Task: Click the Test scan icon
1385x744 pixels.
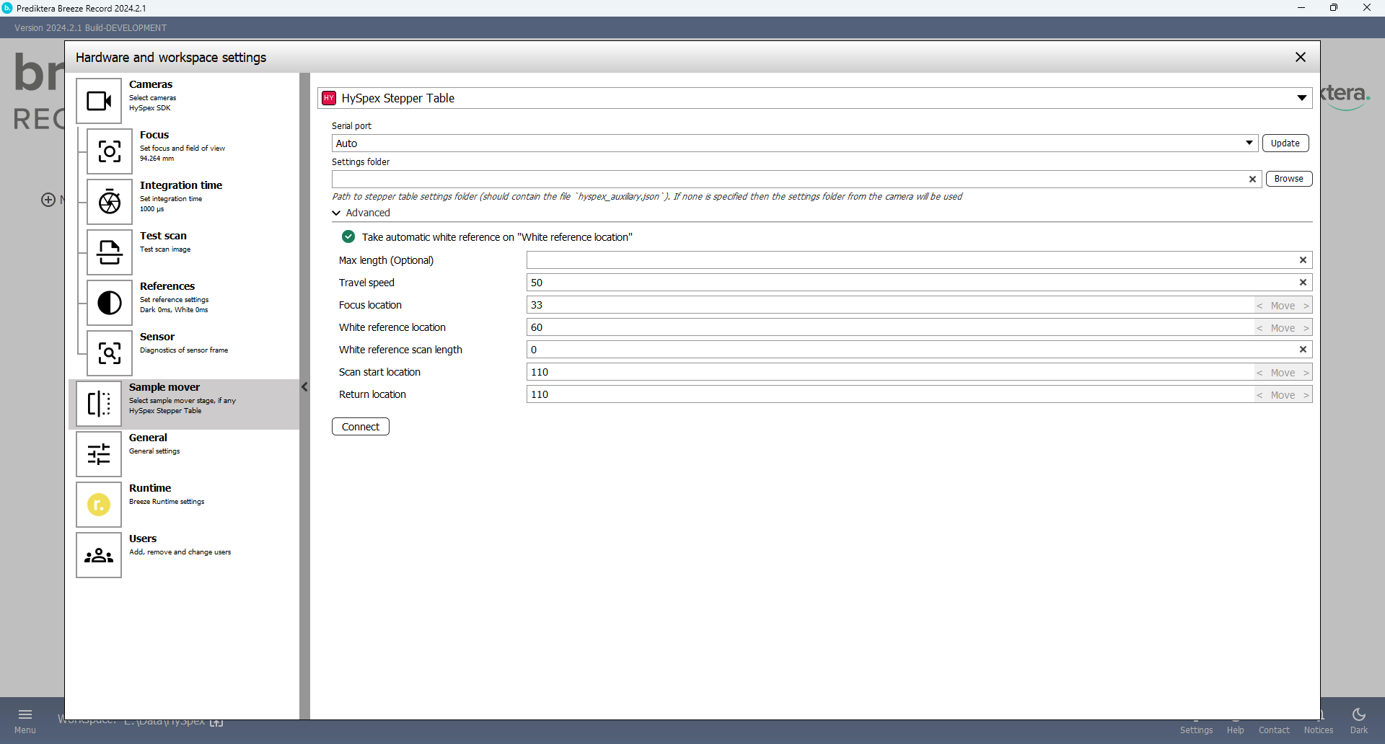Action: point(110,252)
